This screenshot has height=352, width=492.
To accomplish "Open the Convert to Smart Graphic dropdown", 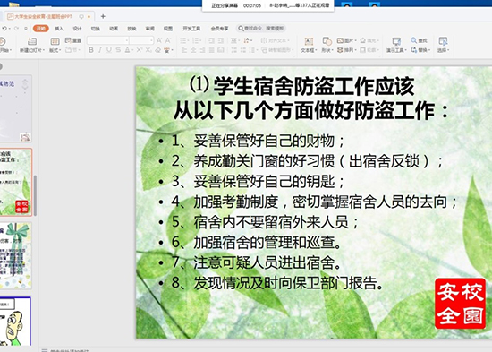I will [x=277, y=50].
